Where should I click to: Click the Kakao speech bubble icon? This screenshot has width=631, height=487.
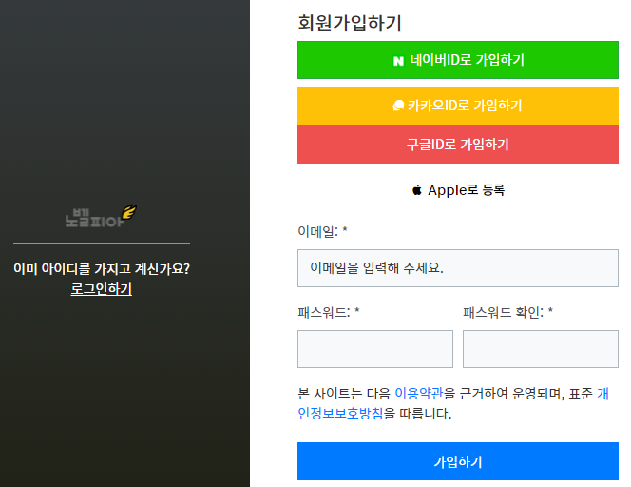click(x=398, y=106)
